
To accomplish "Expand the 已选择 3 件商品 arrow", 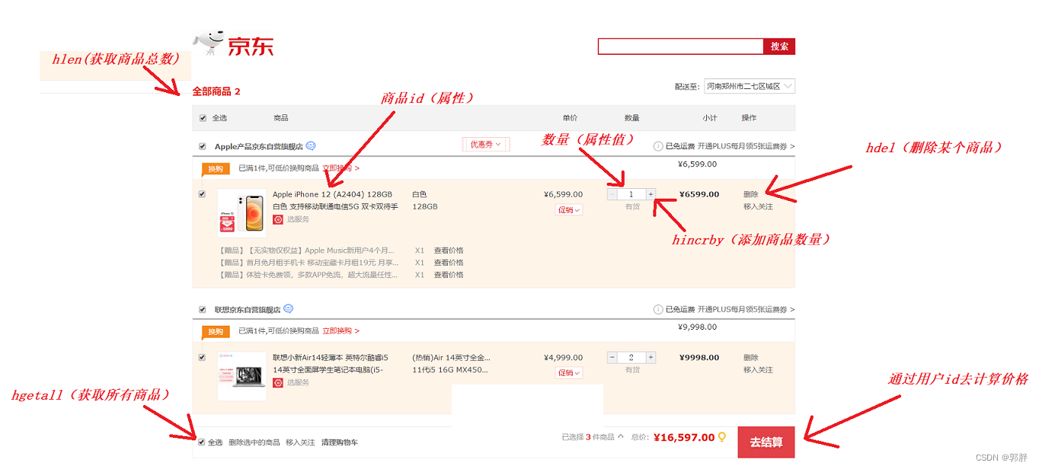I will click(x=620, y=436).
